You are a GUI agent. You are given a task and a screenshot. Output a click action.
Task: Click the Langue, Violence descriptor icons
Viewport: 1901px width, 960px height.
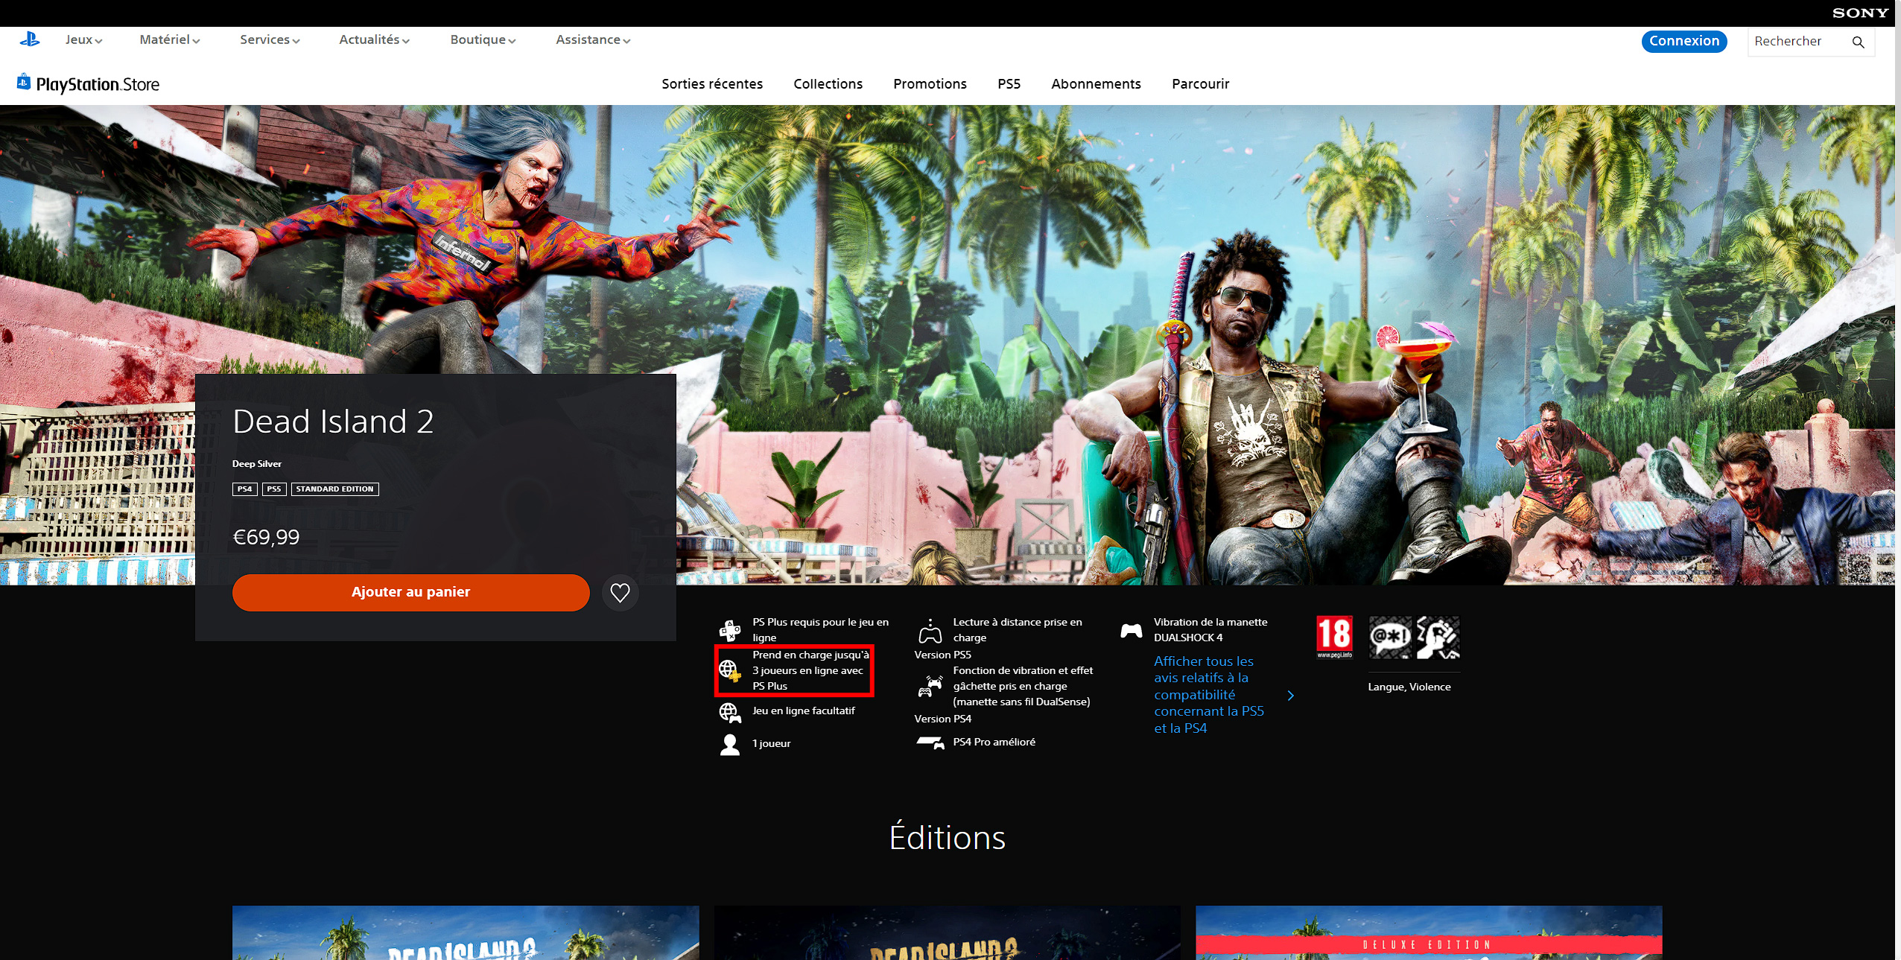(1412, 638)
